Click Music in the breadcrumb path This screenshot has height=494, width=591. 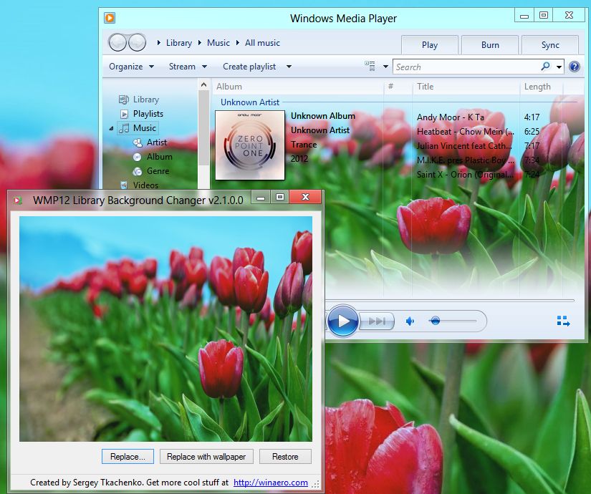point(218,43)
